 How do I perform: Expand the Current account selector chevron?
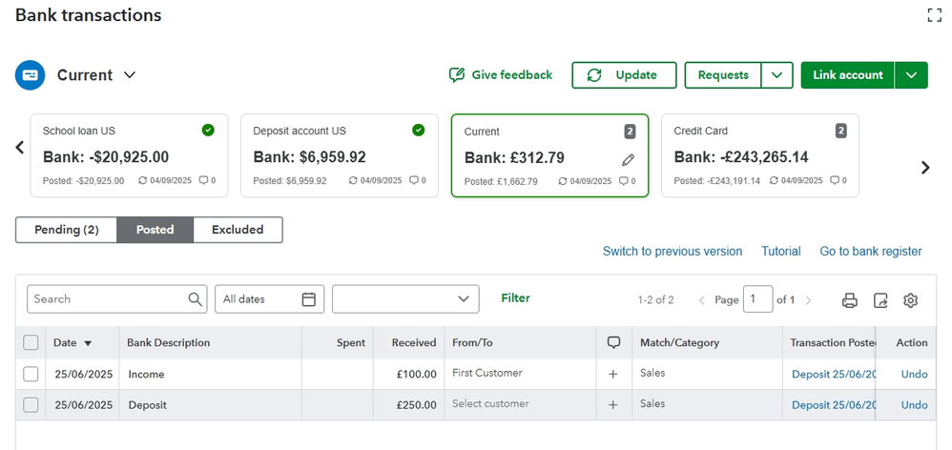pyautogui.click(x=130, y=75)
